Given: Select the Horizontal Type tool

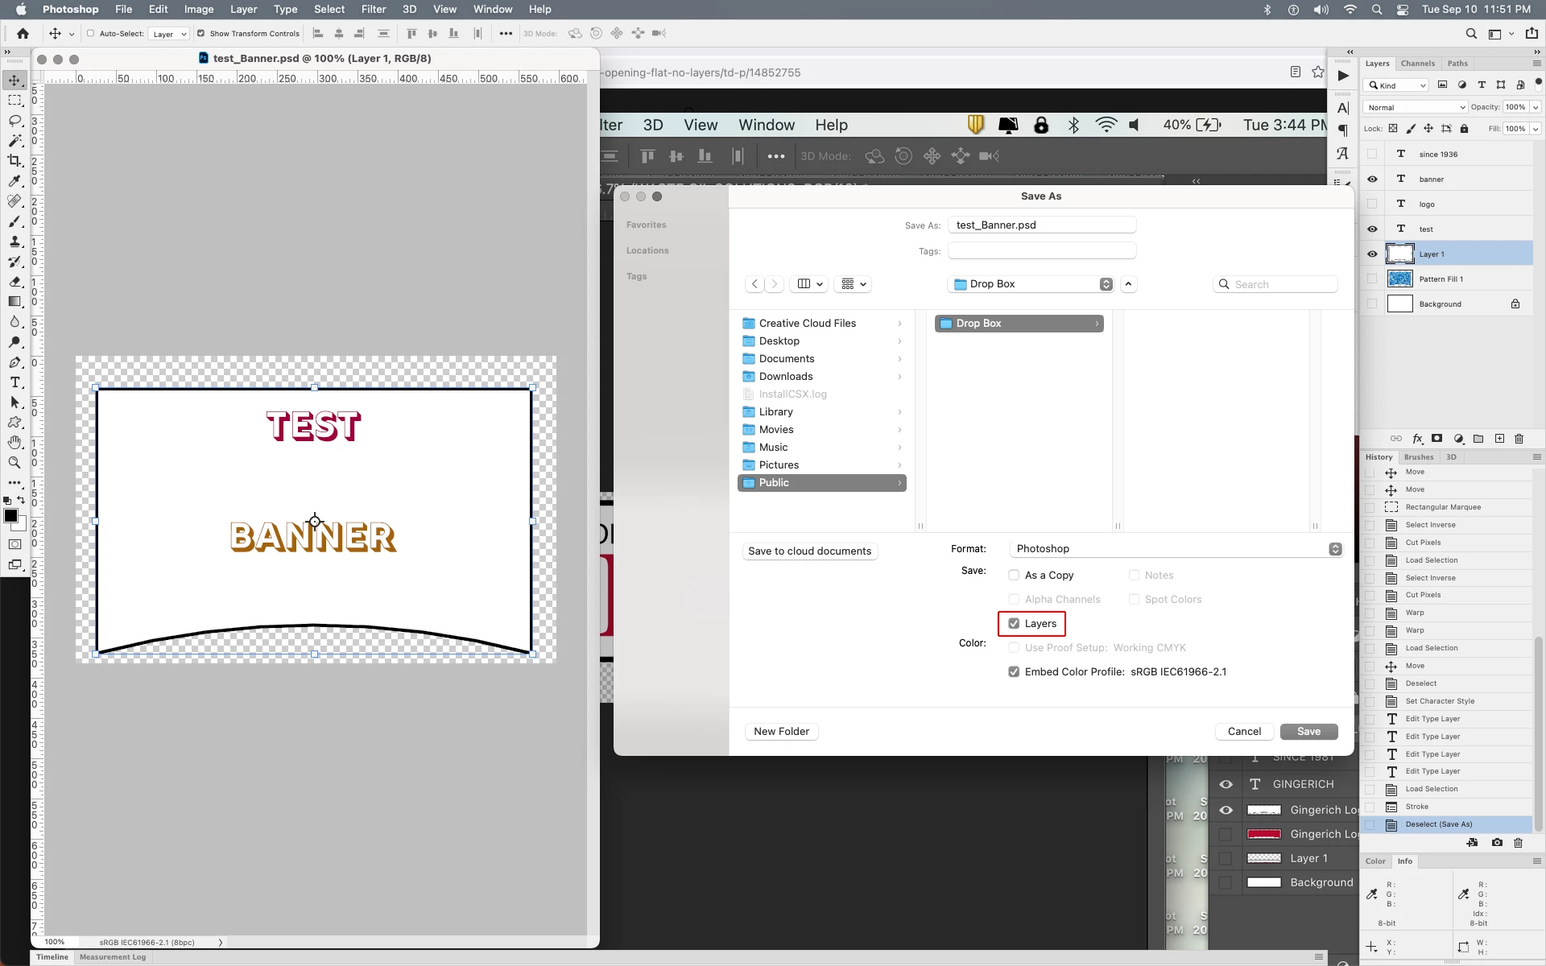Looking at the screenshot, I should pyautogui.click(x=14, y=382).
